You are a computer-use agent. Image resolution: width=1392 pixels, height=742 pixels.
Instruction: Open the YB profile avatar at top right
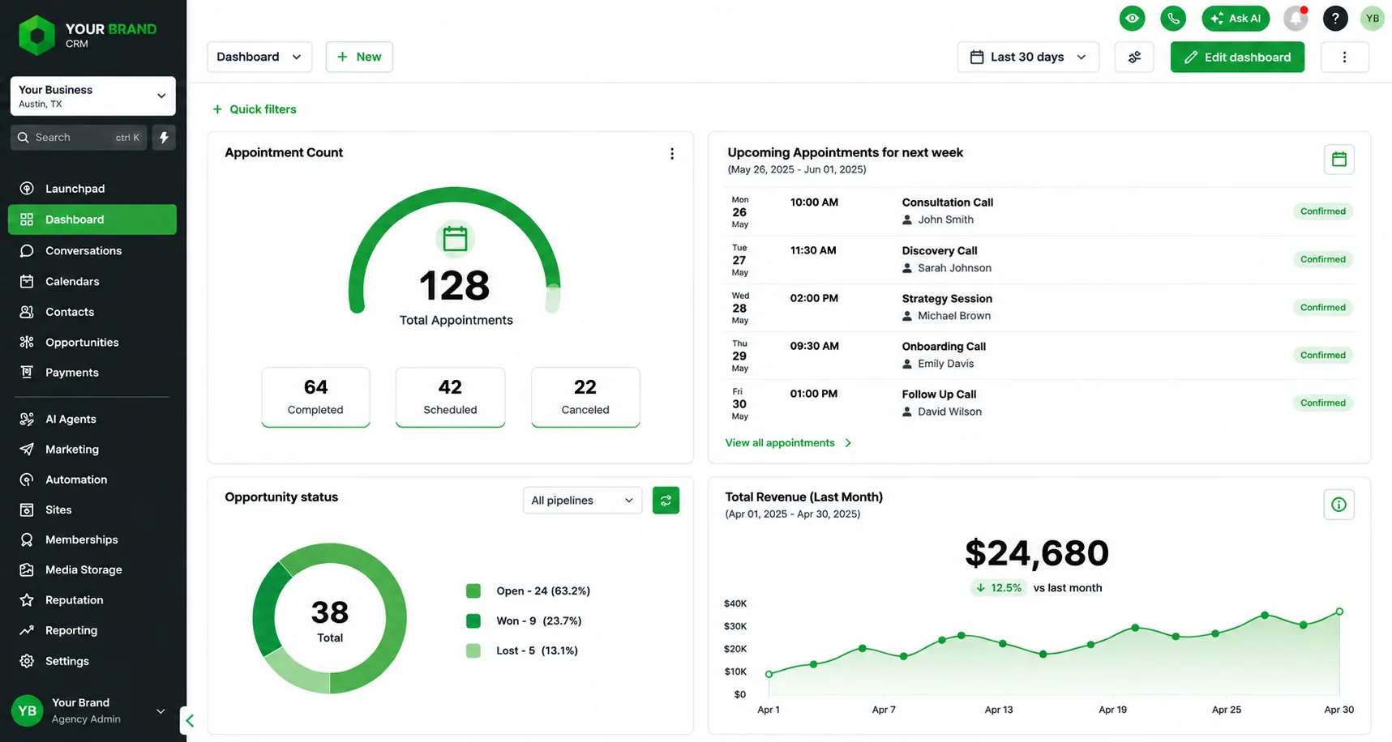tap(1372, 18)
